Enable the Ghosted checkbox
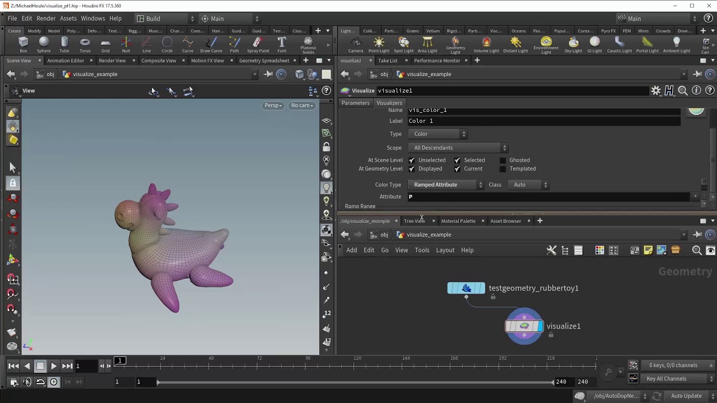 click(x=502, y=160)
